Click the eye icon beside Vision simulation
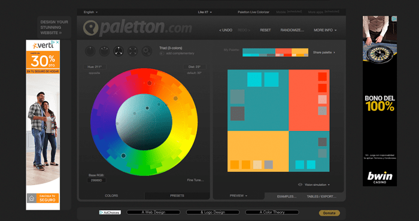Viewport: 419px width, 221px height. 300,184
